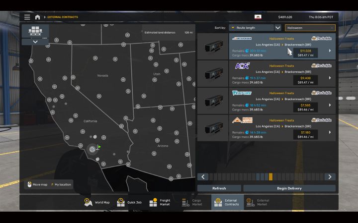Open the hamburger main menu
The height and width of the screenshot is (223, 358).
27,17
